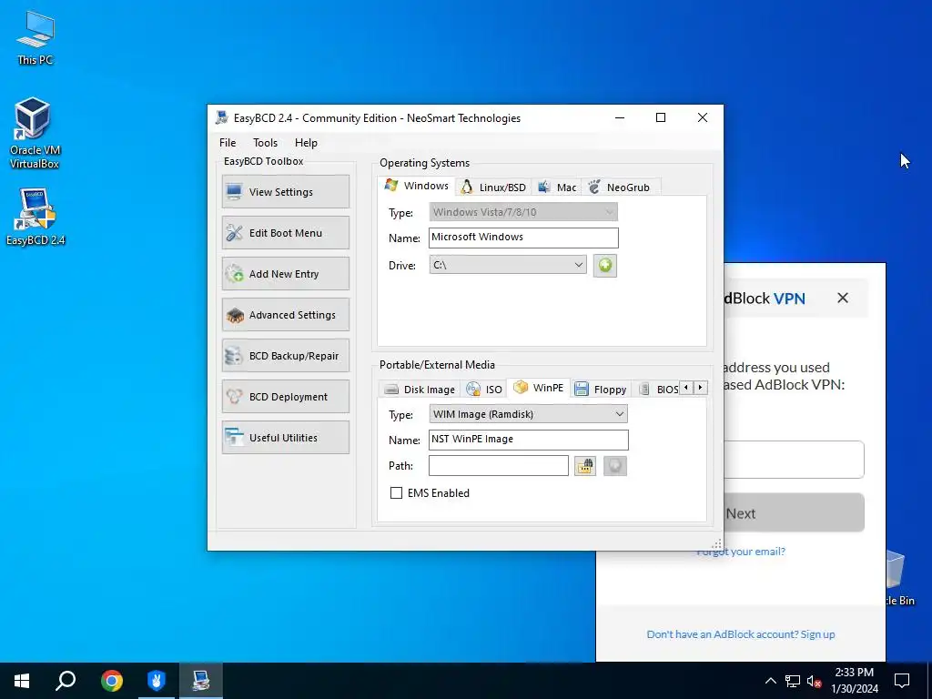Screen dimensions: 932x699
Task: Click the Forgot your email link
Action: (741, 552)
